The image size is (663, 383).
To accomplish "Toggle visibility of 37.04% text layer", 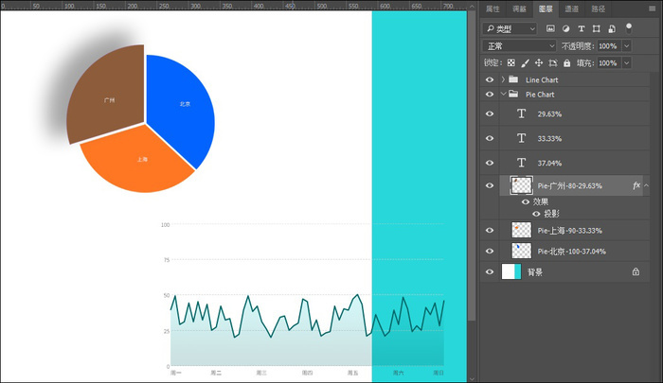I will click(490, 163).
